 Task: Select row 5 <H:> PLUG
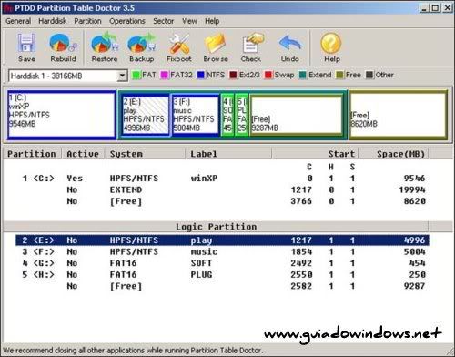222,275
